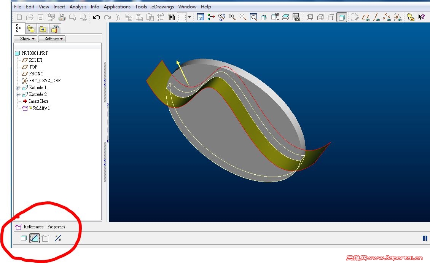Create a new file with the New icon
This screenshot has width=430, height=263.
[19, 17]
